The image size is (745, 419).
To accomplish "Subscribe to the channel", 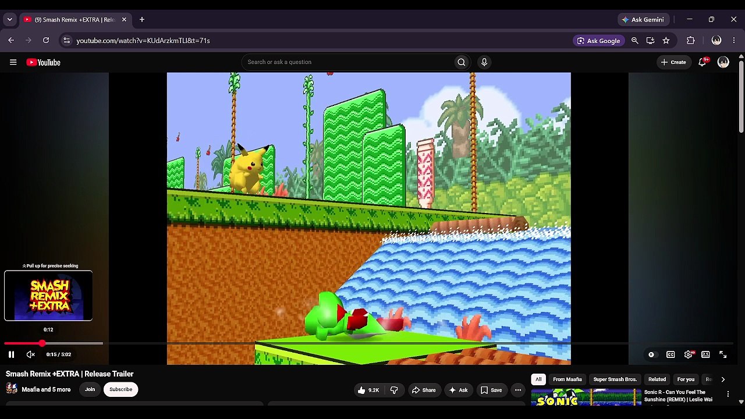I will pyautogui.click(x=120, y=389).
